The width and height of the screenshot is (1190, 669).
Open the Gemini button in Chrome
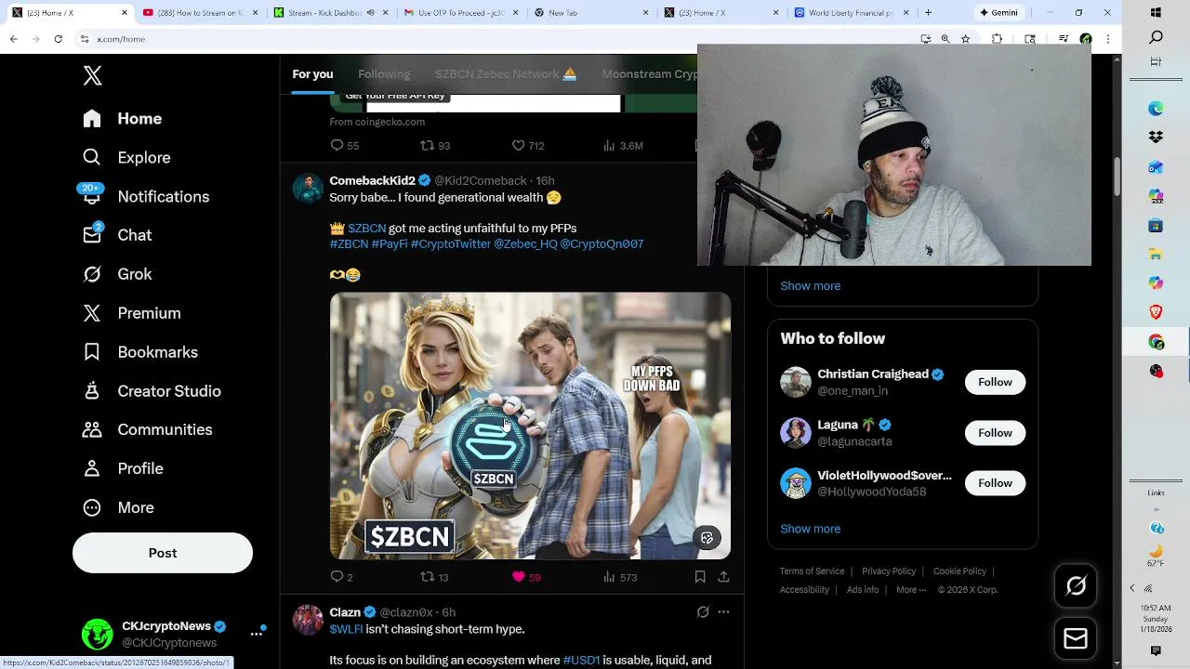[1000, 13]
